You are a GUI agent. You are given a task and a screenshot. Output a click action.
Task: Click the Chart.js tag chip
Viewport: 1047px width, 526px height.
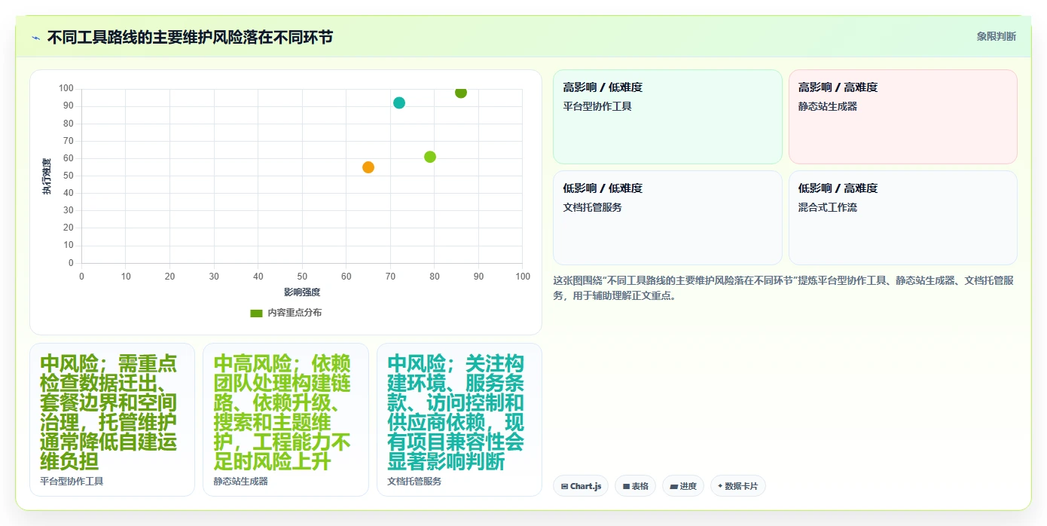tap(580, 486)
